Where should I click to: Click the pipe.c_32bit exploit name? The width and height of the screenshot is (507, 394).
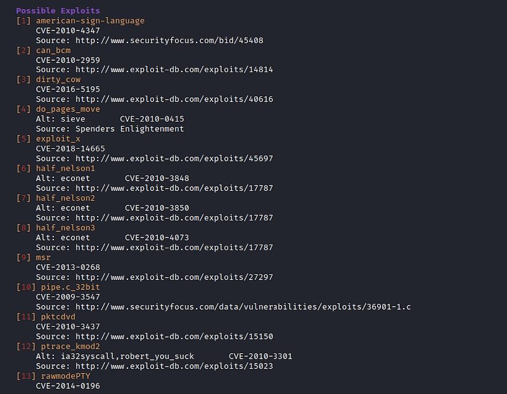pyautogui.click(x=70, y=287)
